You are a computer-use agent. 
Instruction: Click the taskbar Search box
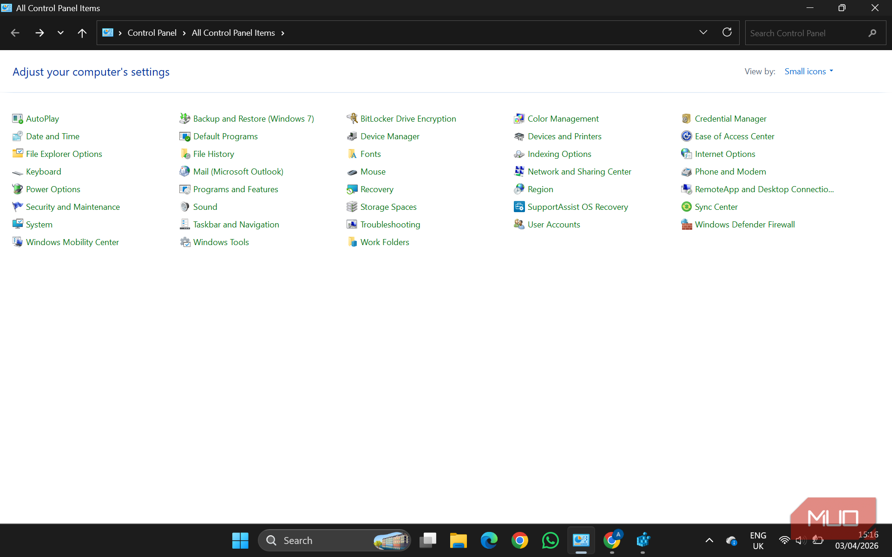tap(334, 540)
